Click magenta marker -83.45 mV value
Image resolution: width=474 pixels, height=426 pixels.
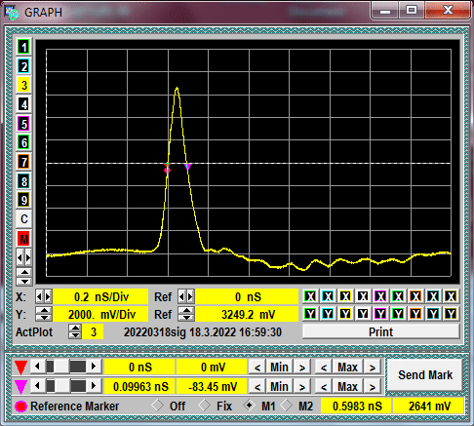(x=212, y=387)
